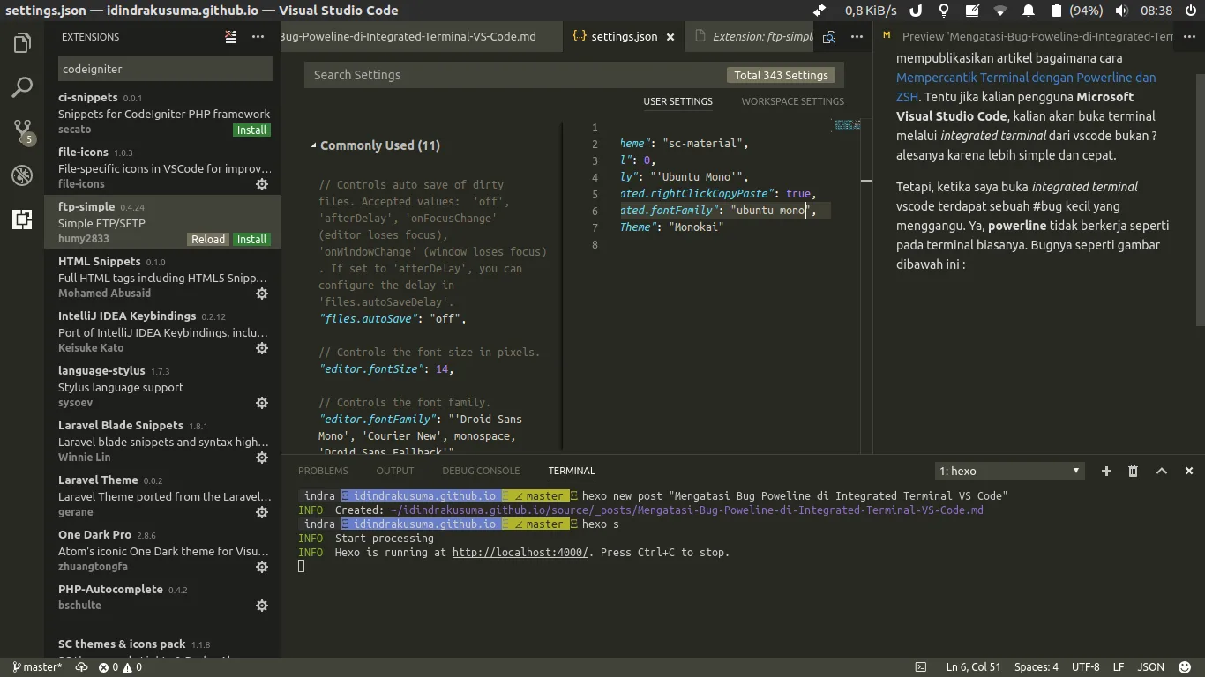The image size is (1205, 677).
Task: Create a new terminal with the plus icon
Action: pyautogui.click(x=1106, y=471)
